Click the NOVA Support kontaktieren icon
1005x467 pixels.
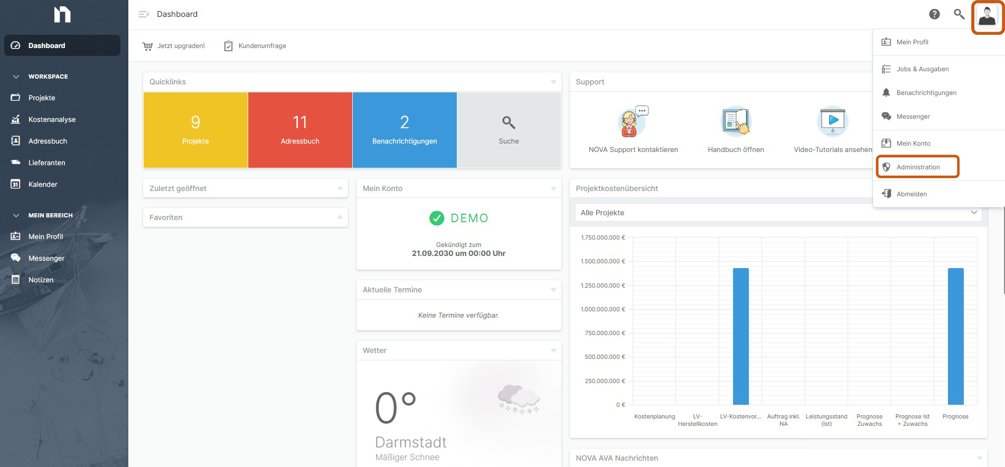click(x=633, y=122)
